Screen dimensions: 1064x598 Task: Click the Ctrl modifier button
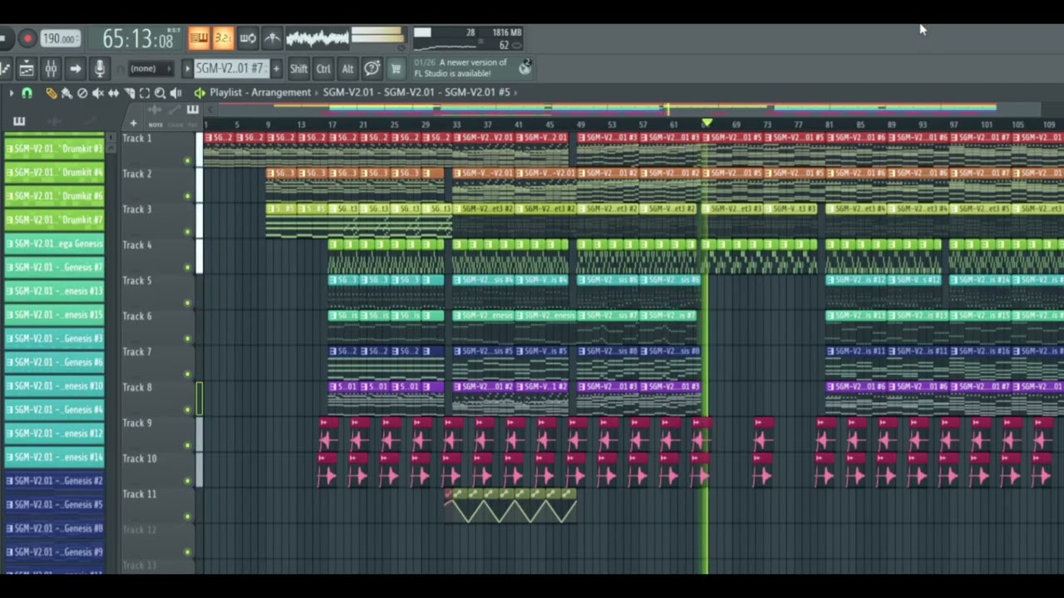click(323, 69)
